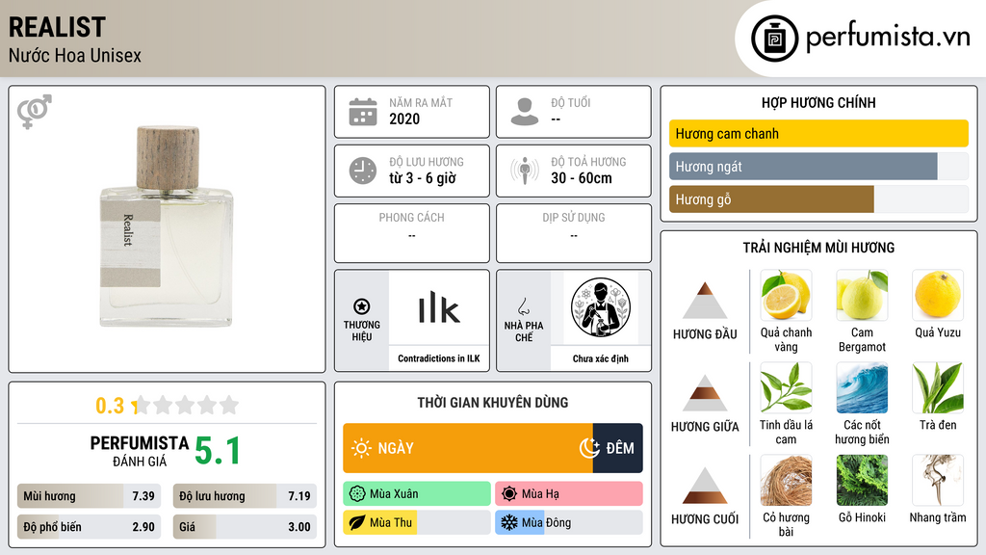Click the 5.1 Perfumista score

pos(218,451)
